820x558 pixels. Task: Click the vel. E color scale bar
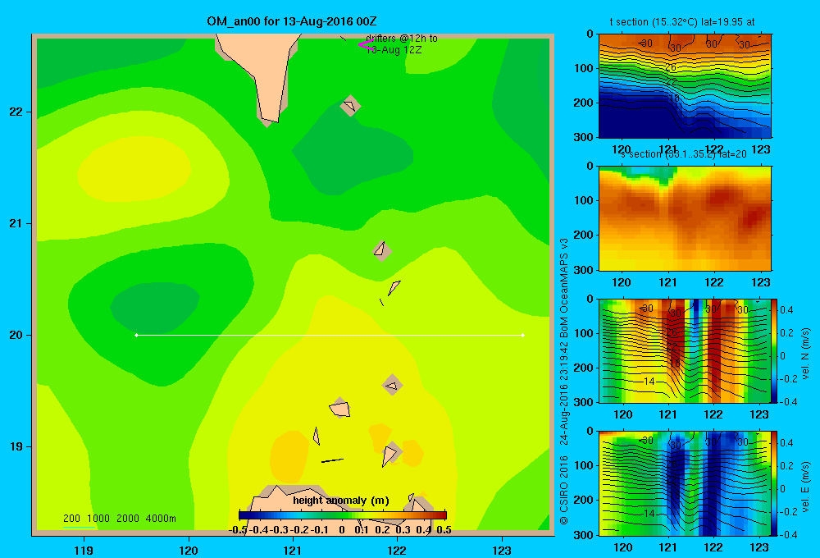click(774, 483)
